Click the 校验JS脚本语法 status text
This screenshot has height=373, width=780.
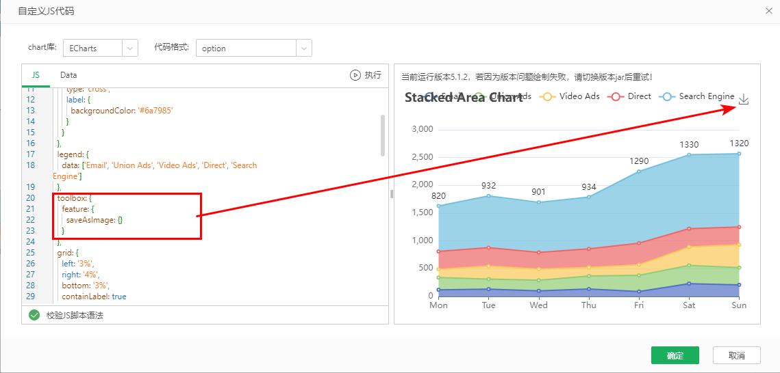pos(75,315)
